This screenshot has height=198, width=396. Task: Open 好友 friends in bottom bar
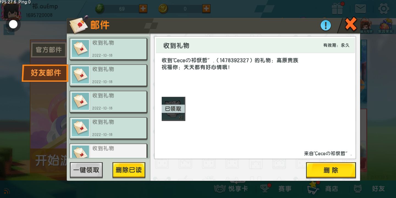(369, 189)
